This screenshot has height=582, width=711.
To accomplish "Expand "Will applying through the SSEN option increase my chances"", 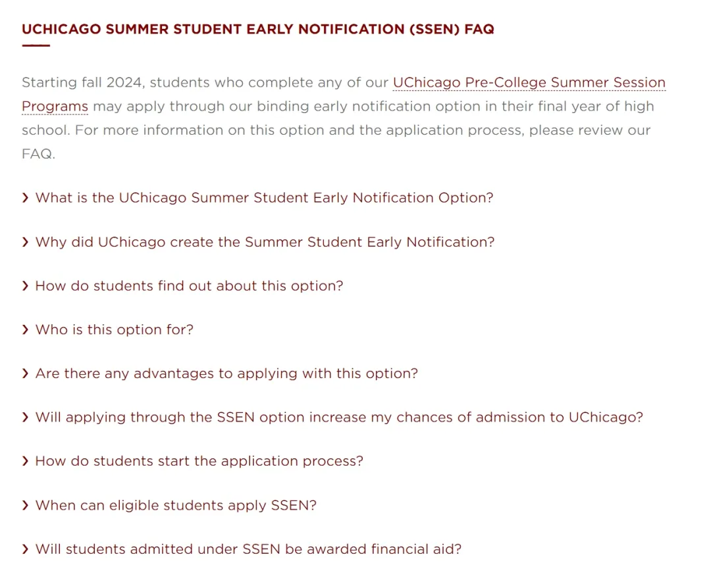I will 339,418.
